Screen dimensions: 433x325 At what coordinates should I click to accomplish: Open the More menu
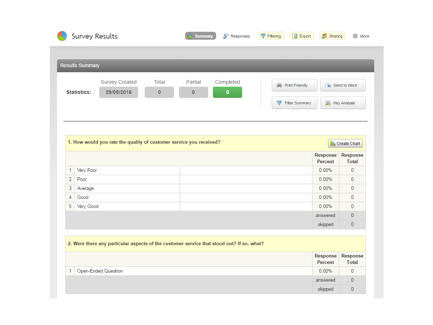(364, 36)
